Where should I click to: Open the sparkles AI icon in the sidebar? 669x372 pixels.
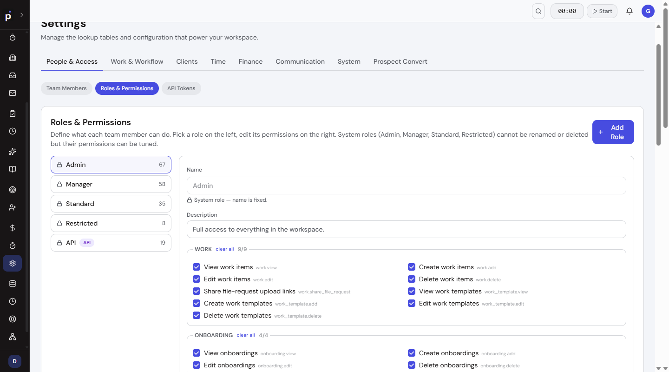(13, 152)
